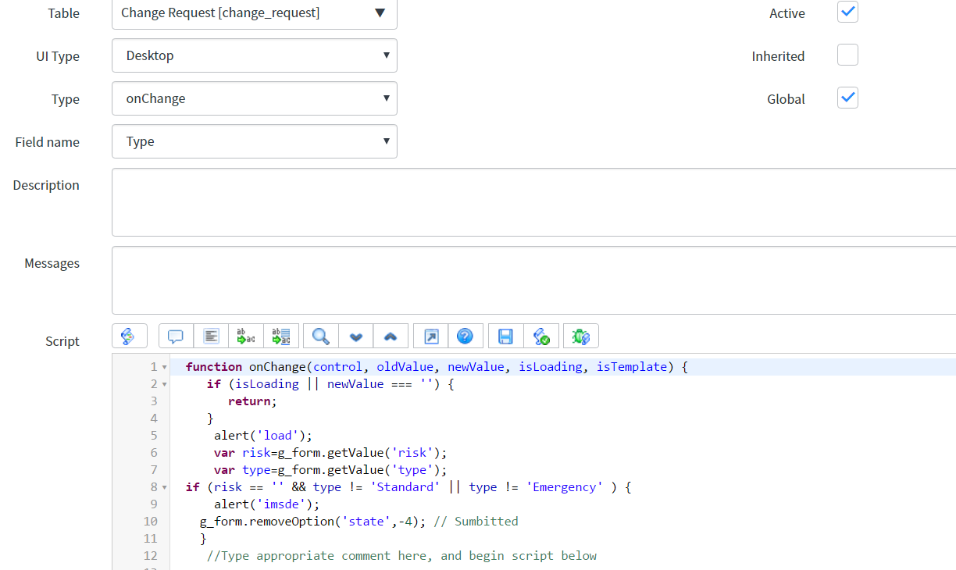The image size is (956, 570).
Task: Disable the Global checkbox
Action: point(847,98)
